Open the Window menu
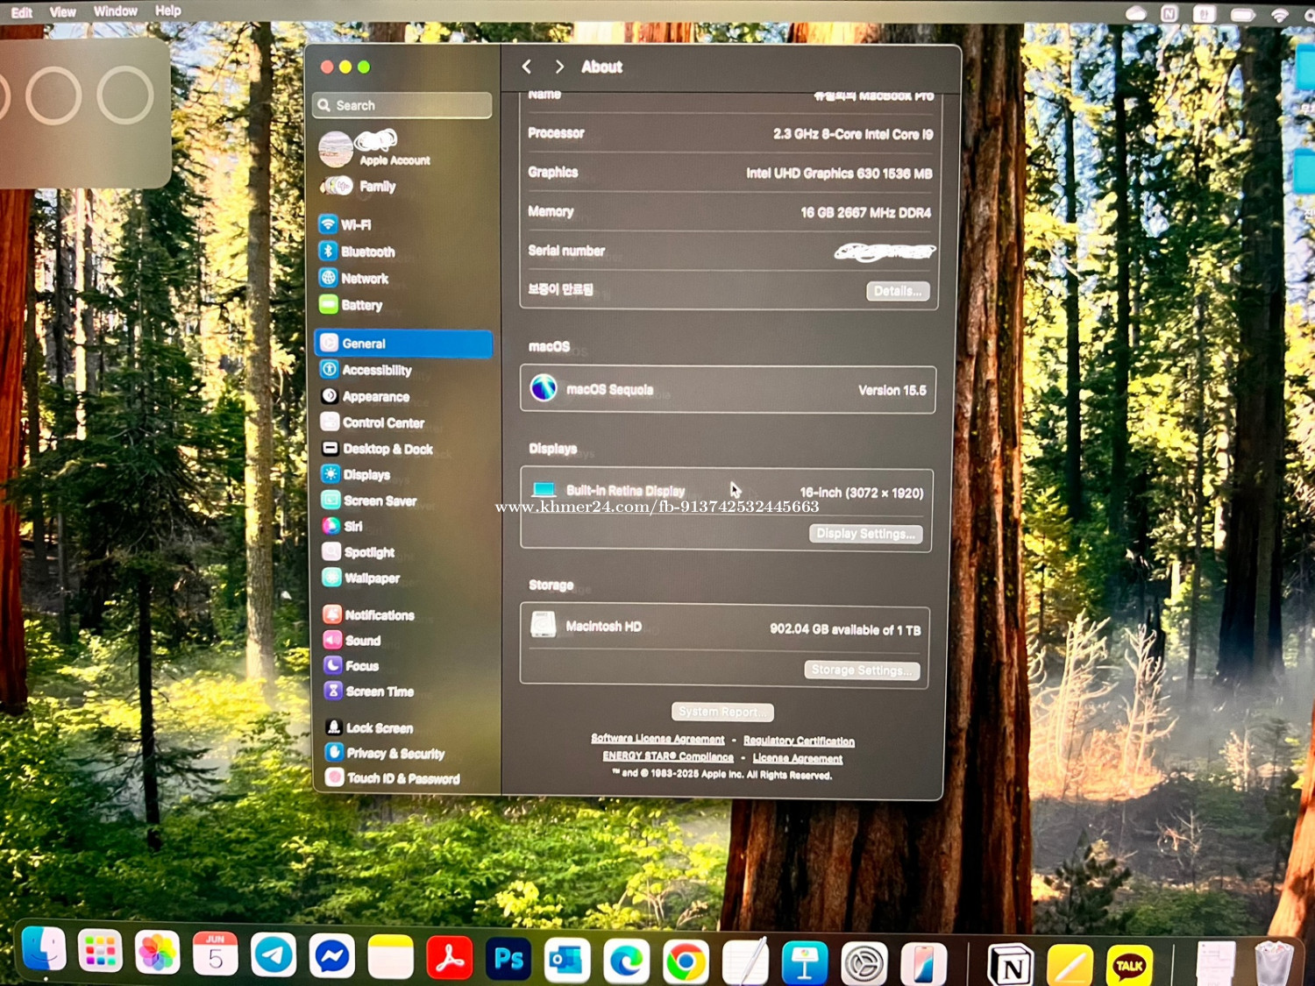The image size is (1315, 986). pyautogui.click(x=116, y=11)
